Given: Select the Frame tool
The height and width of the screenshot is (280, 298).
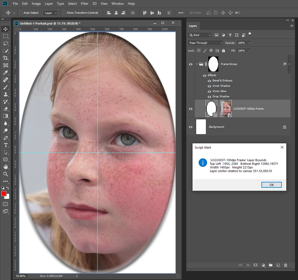Looking at the screenshot, I should [x=6, y=65].
